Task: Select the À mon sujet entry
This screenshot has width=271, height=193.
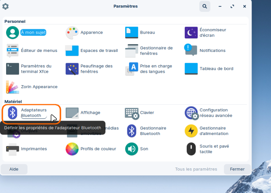Action: coord(33,33)
